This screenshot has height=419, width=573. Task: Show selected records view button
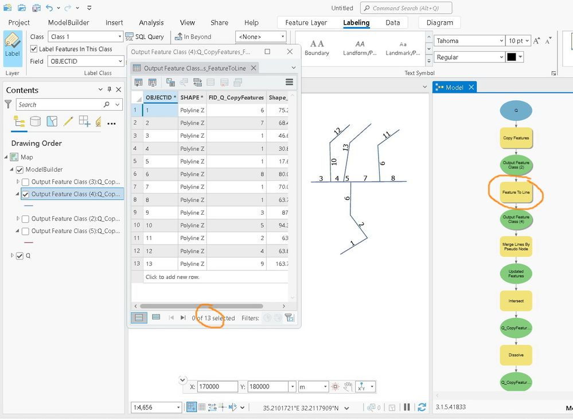click(x=156, y=317)
